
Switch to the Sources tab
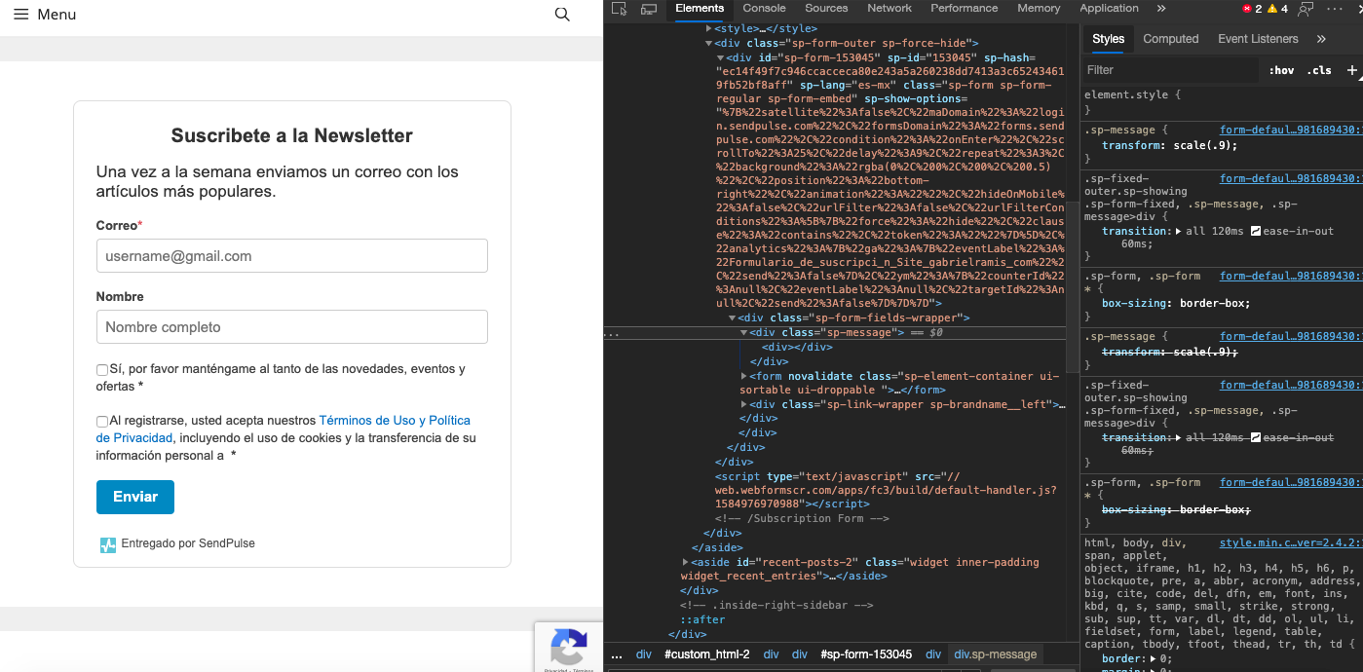point(826,9)
